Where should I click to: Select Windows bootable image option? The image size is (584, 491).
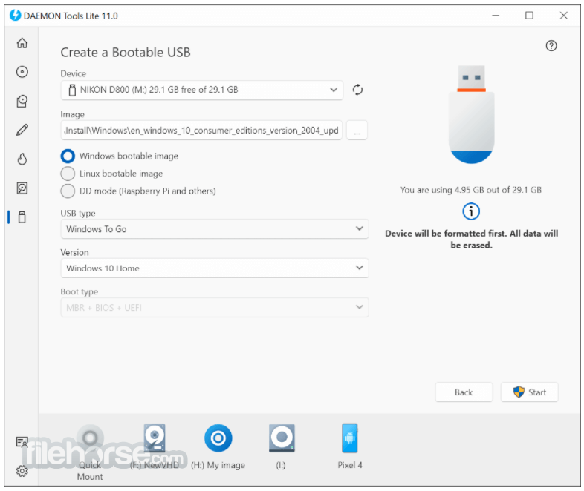point(120,156)
